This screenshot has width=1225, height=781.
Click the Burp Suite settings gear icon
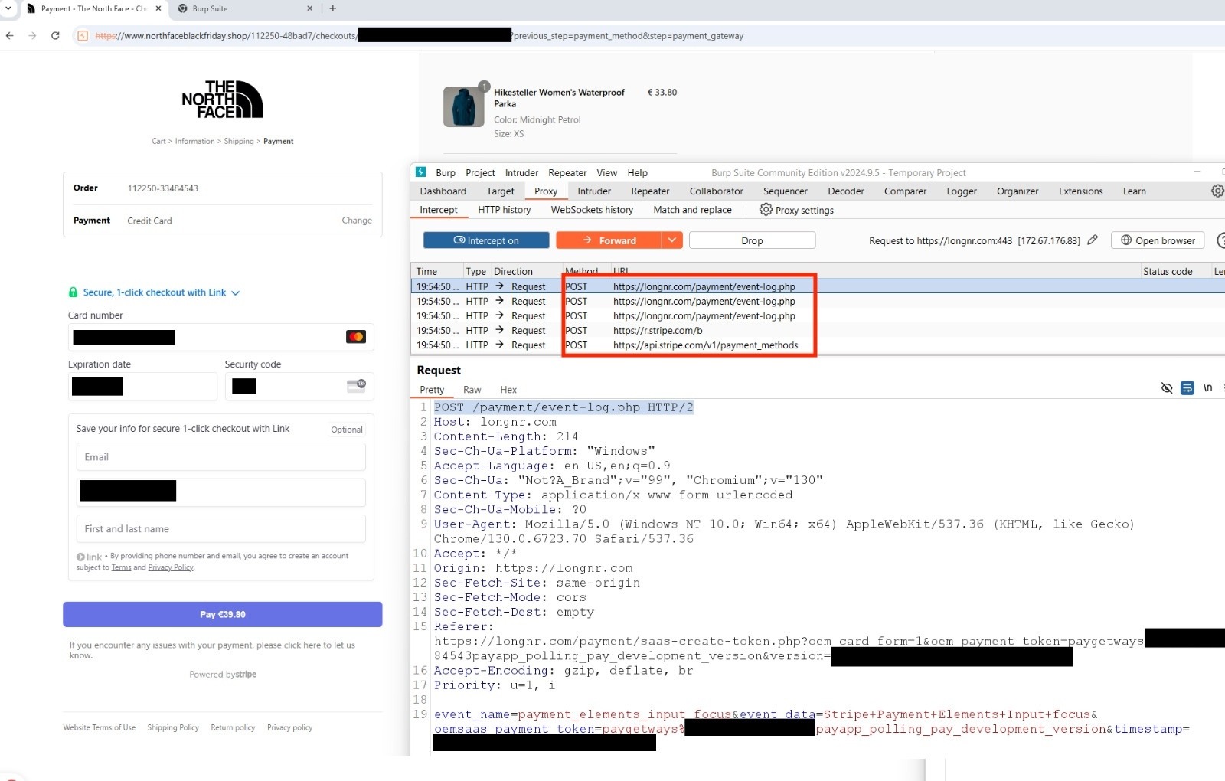click(1217, 191)
